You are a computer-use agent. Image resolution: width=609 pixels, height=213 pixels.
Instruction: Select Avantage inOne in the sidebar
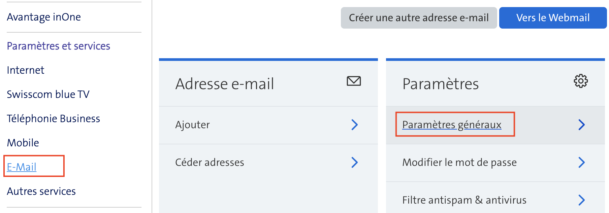[44, 17]
